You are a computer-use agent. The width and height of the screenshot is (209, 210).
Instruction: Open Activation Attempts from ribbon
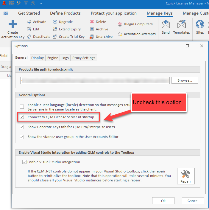point(137,34)
